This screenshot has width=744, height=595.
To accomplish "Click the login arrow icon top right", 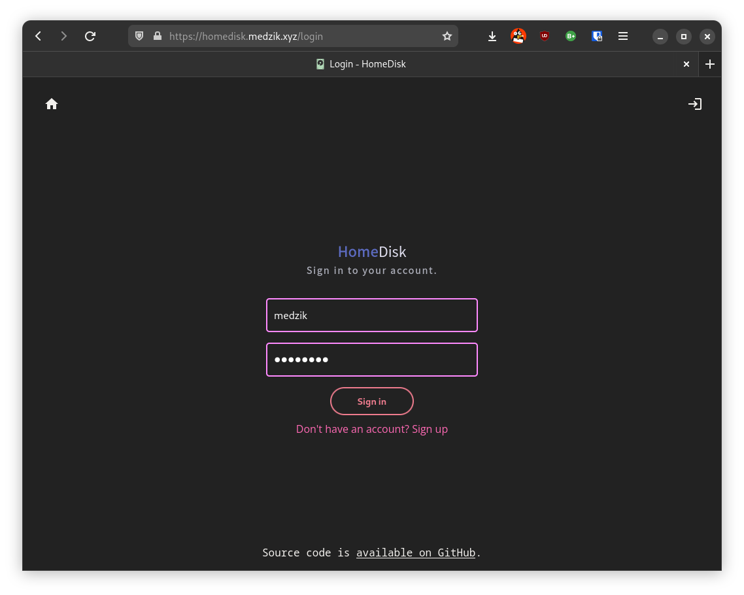I will point(695,103).
